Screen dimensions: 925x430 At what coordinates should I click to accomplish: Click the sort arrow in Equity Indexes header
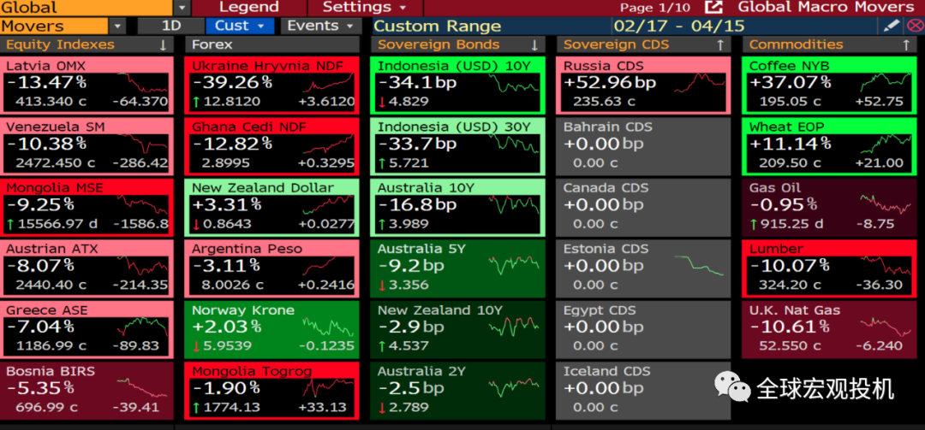pyautogui.click(x=163, y=44)
